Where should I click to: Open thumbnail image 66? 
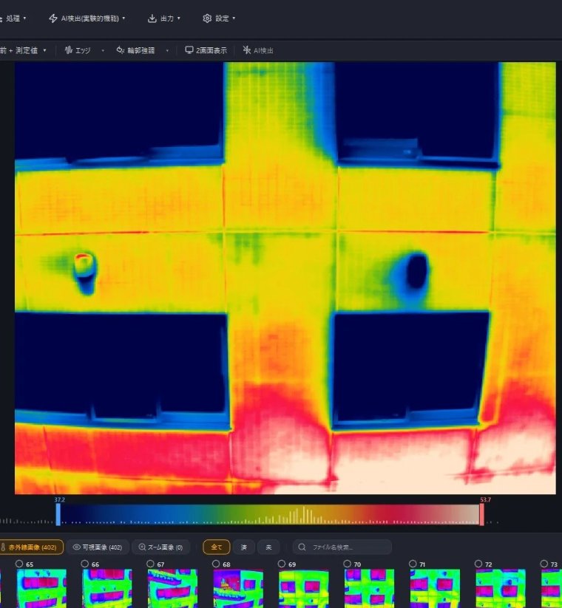click(x=107, y=589)
